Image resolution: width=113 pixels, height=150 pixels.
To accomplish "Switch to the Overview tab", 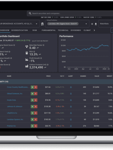I will [x=5, y=30].
